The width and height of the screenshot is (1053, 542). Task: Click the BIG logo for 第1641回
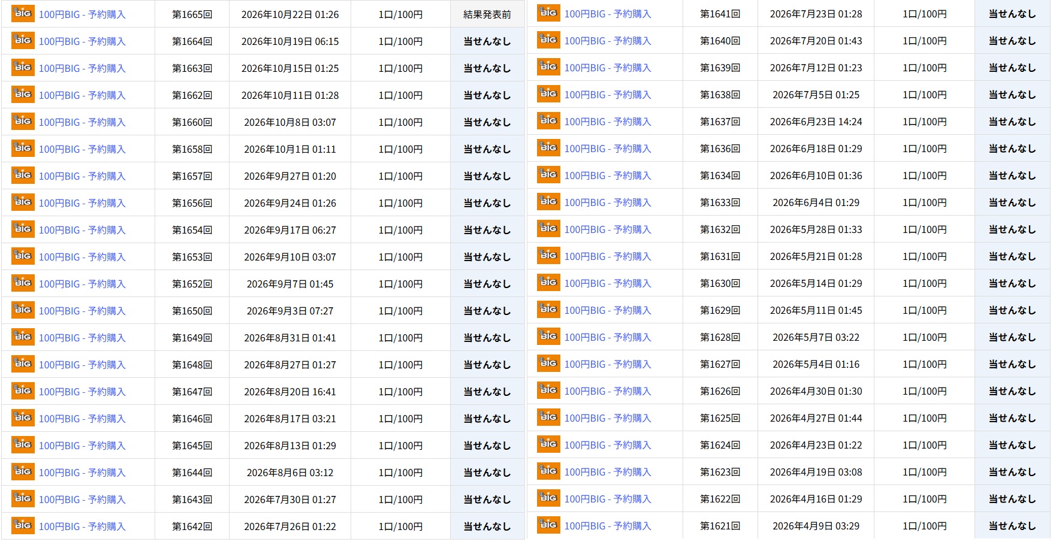point(548,13)
